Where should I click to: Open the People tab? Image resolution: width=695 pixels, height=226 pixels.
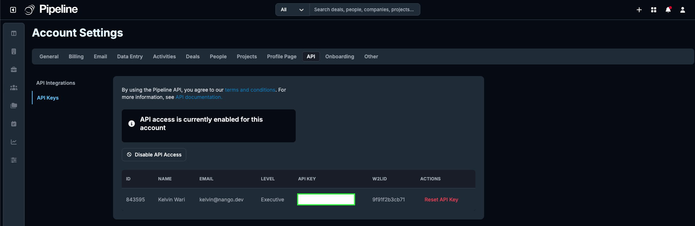coord(218,56)
